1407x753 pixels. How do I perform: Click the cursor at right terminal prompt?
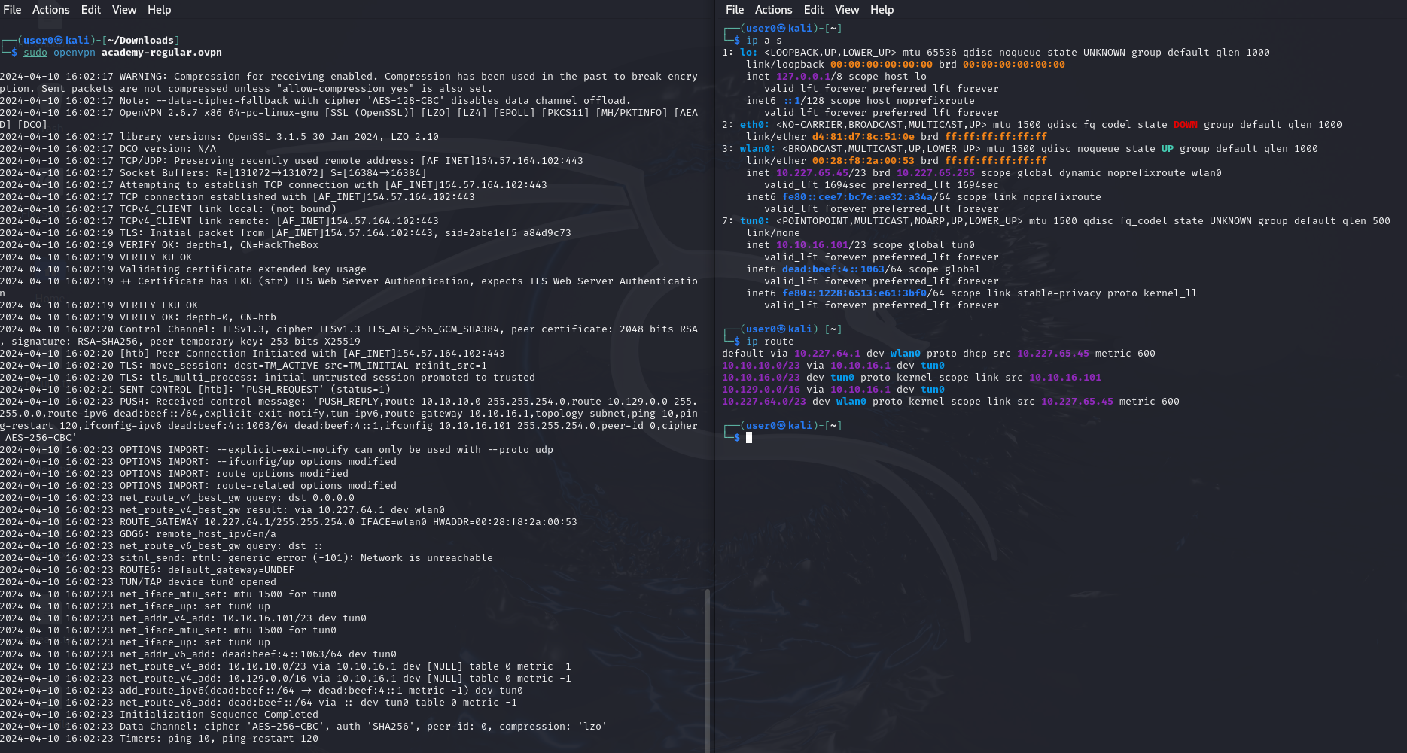(749, 438)
